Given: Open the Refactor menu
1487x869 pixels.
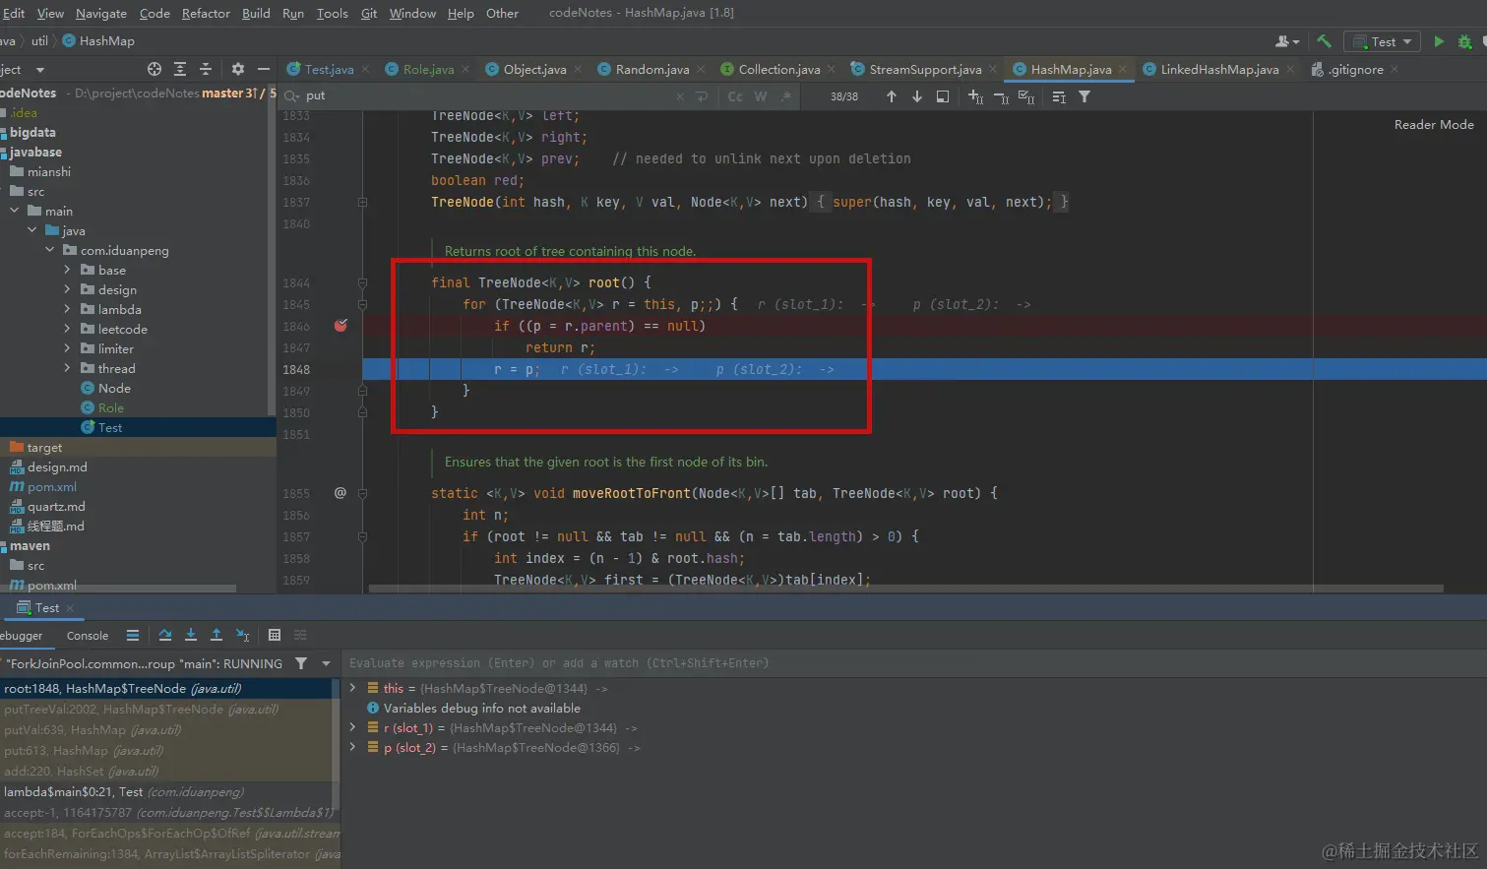Looking at the screenshot, I should 206,13.
